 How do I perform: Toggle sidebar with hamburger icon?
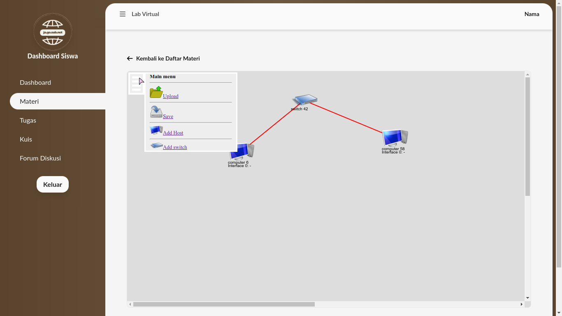(123, 14)
